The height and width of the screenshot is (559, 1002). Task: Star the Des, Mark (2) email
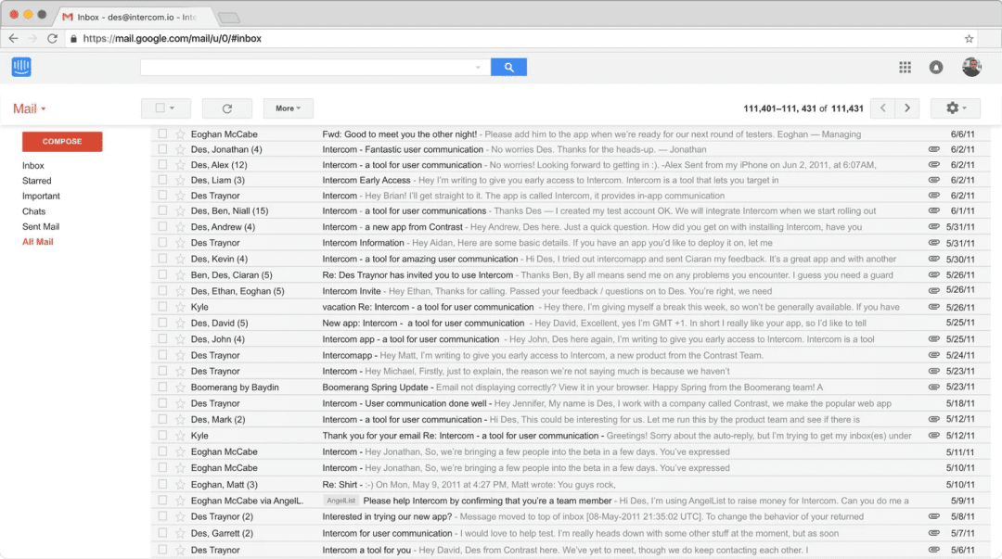pos(180,419)
